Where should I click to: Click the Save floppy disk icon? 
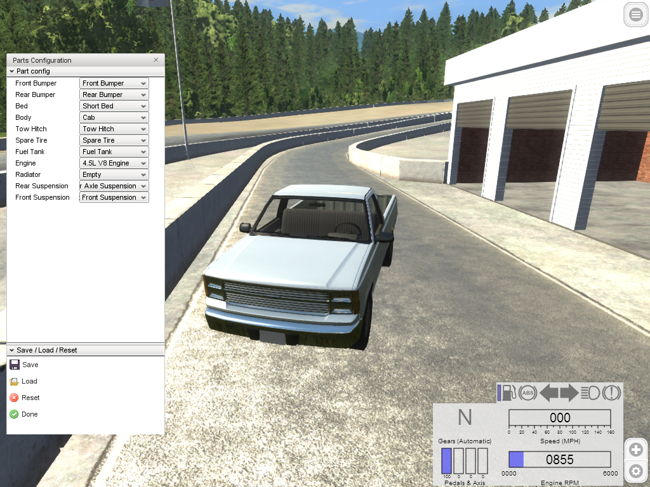point(15,365)
